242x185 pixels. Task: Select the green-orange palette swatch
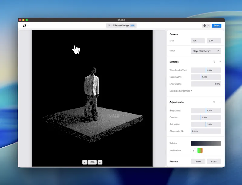coord(200,151)
